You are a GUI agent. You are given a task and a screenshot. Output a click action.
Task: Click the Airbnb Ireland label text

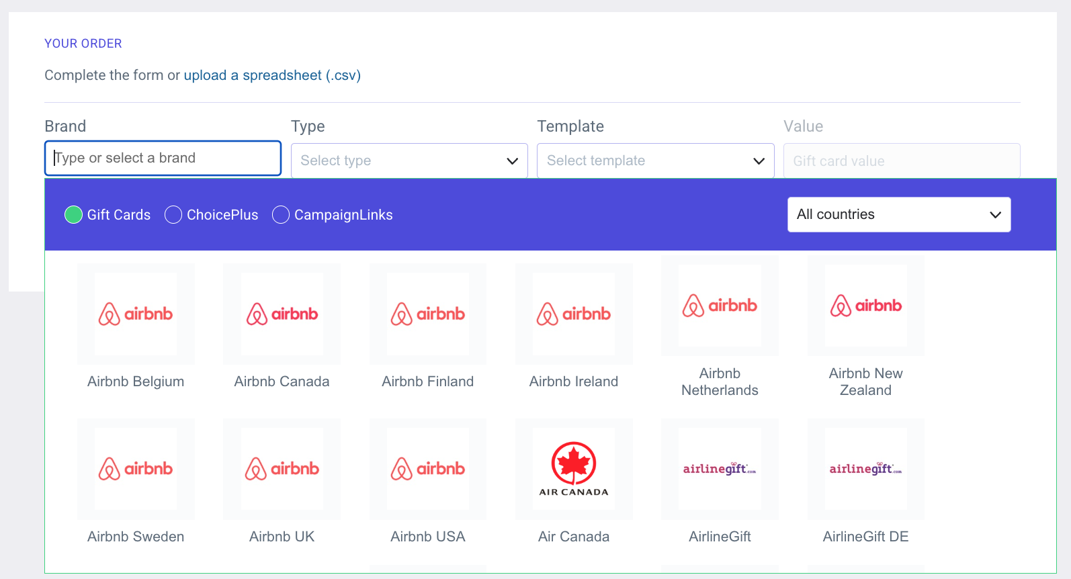pos(573,382)
